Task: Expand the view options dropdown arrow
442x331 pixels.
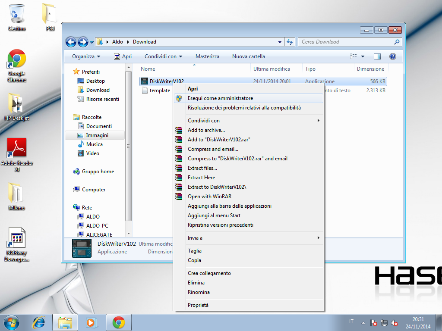Action: point(363,56)
